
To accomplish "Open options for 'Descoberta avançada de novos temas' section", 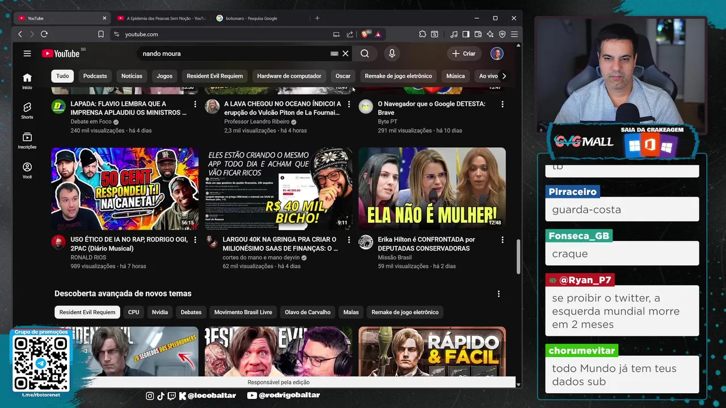I will (x=499, y=294).
